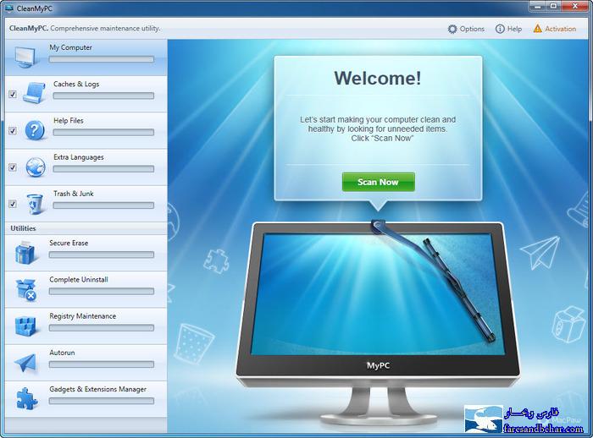Select the Autorun paper plane icon
The height and width of the screenshot is (438, 593).
click(25, 362)
